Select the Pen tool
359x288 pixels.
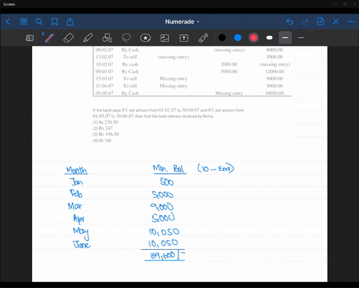click(49, 38)
